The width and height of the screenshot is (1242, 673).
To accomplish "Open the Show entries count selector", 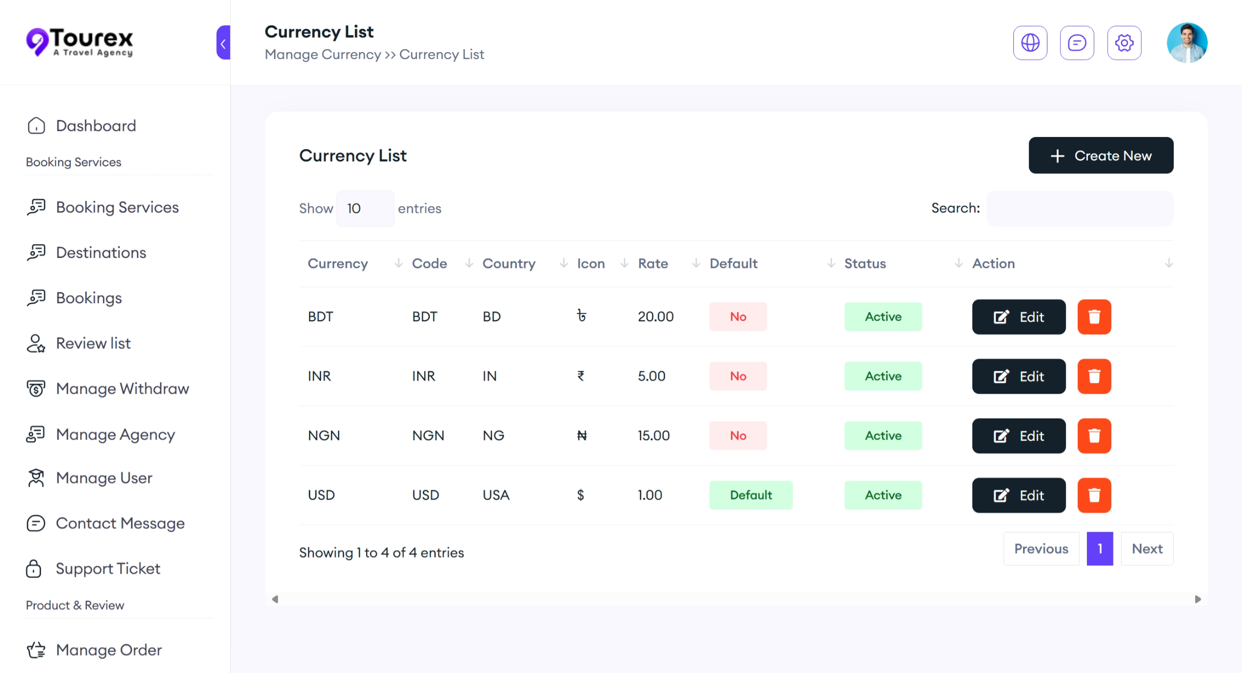I will pyautogui.click(x=365, y=208).
